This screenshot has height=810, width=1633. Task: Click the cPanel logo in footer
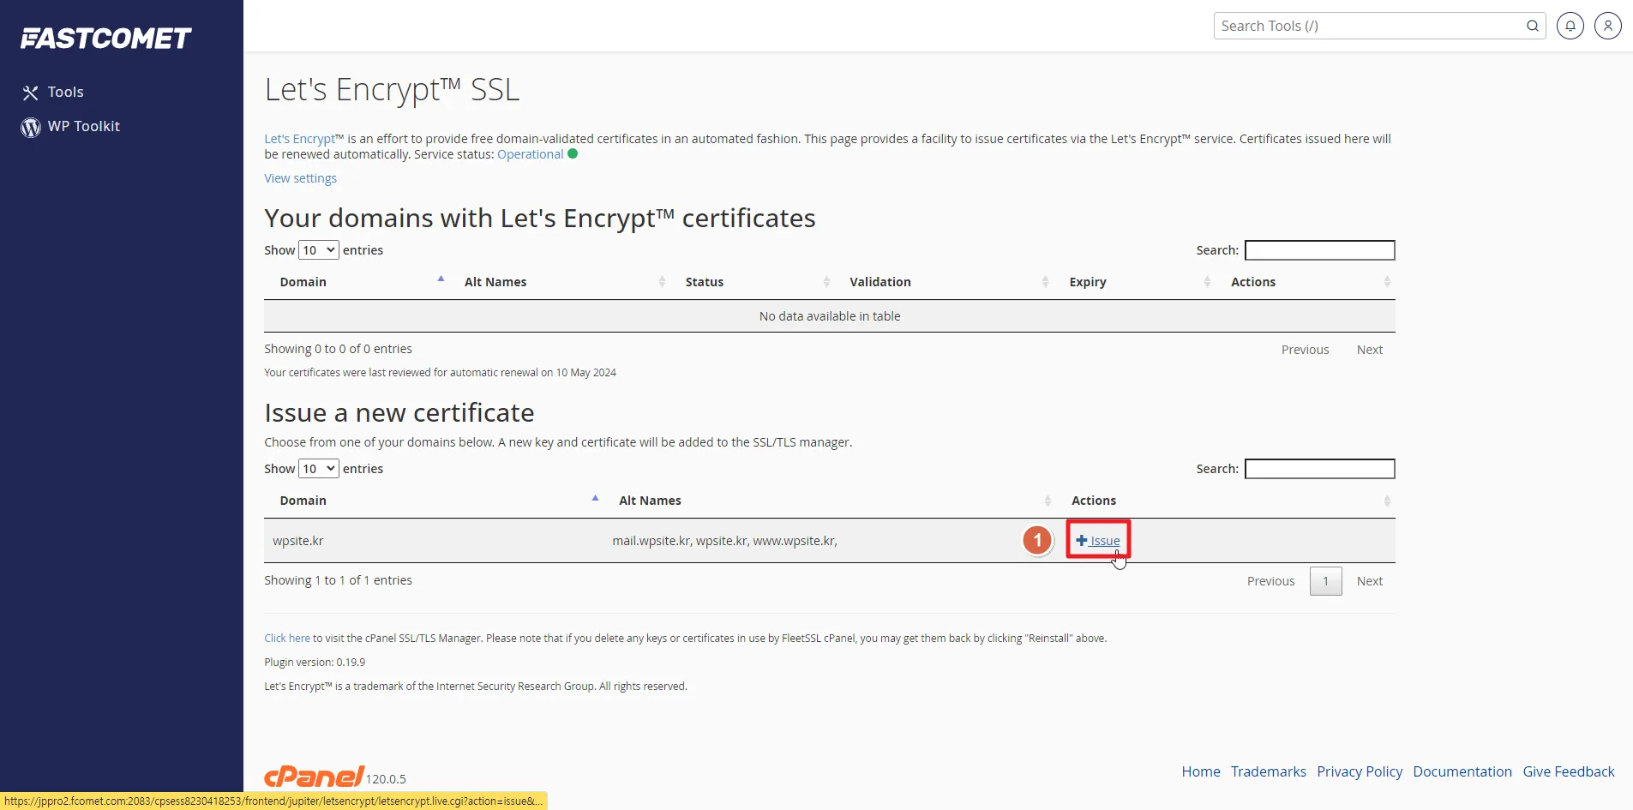(x=315, y=776)
